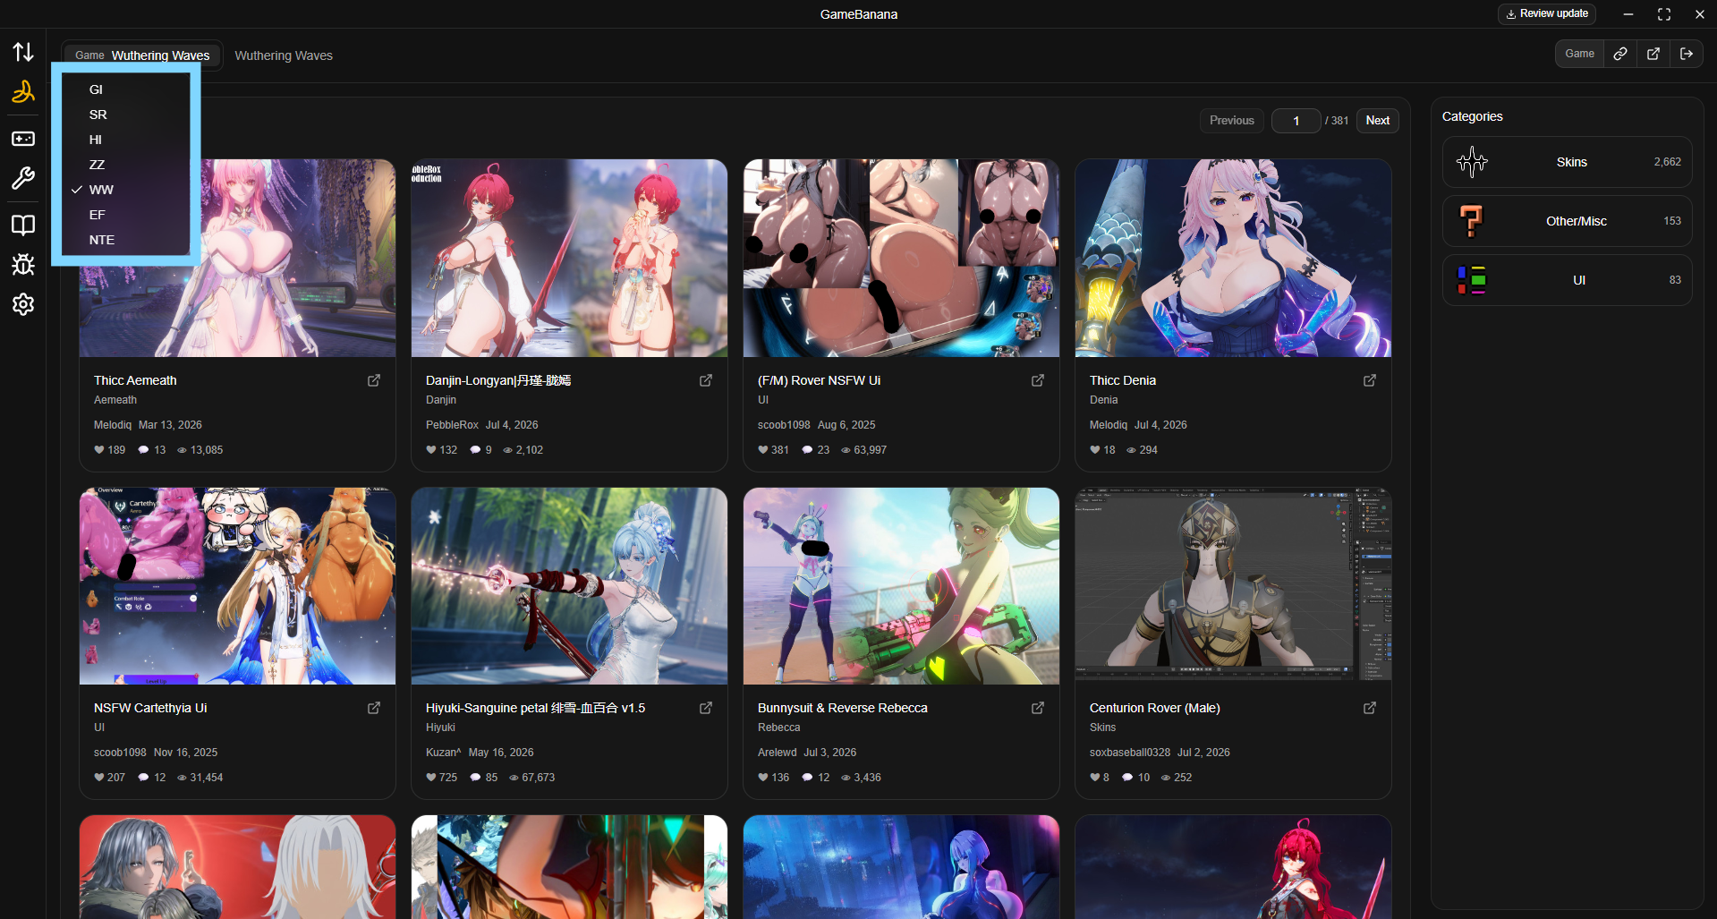Click the exit arrow icon in top toolbar
The image size is (1717, 919).
click(x=1687, y=54)
